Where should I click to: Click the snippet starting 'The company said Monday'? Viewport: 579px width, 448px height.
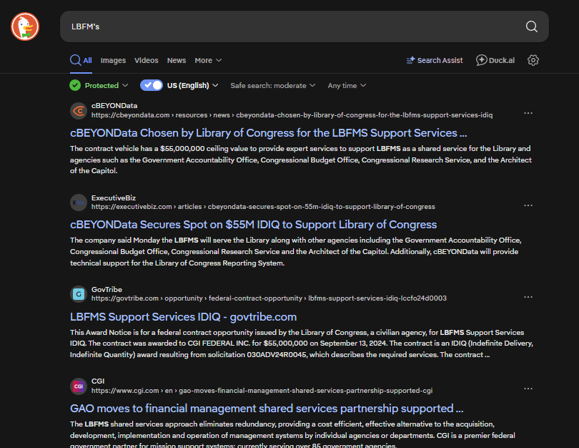(295, 251)
